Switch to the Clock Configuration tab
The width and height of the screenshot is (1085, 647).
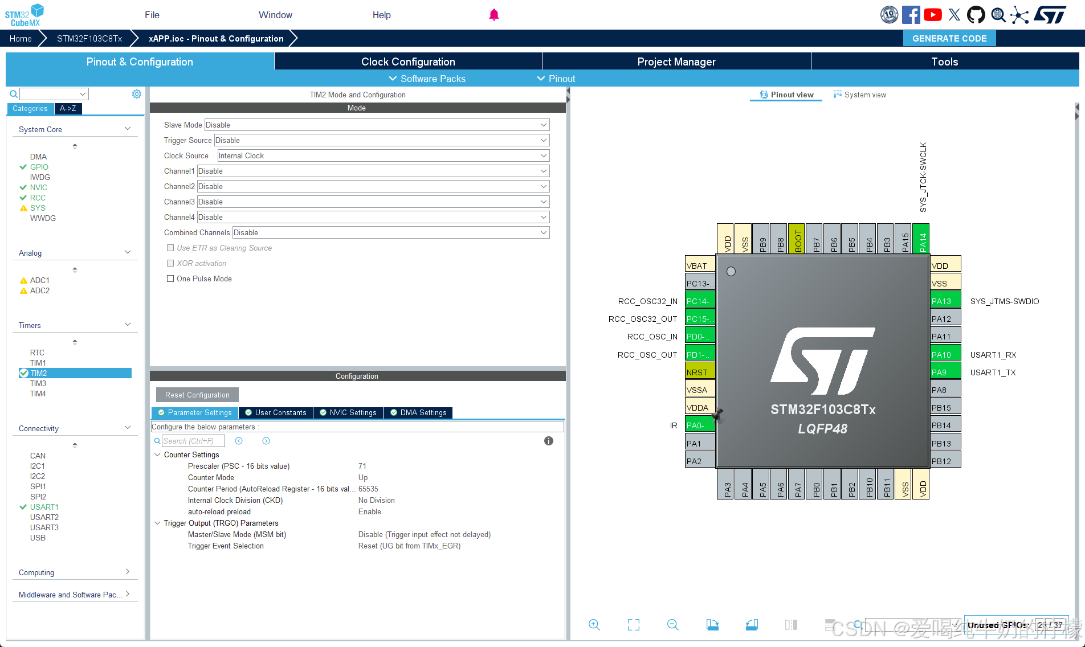pos(408,62)
